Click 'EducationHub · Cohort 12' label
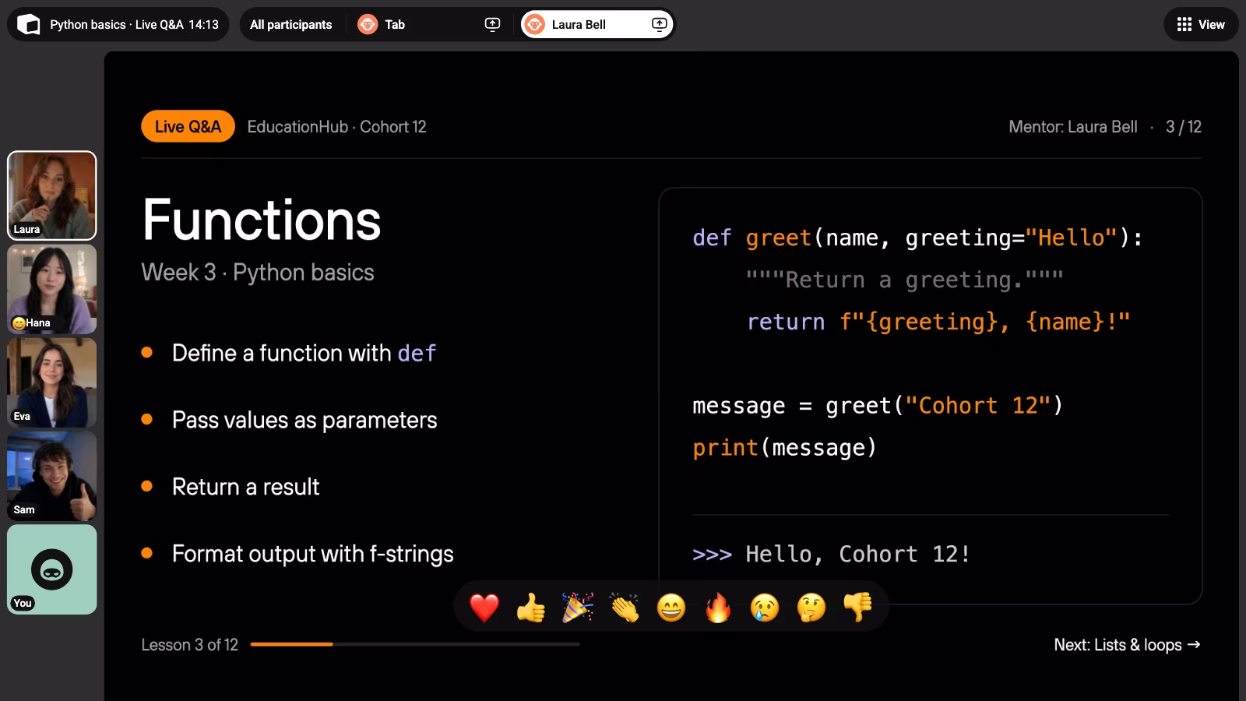 336,126
